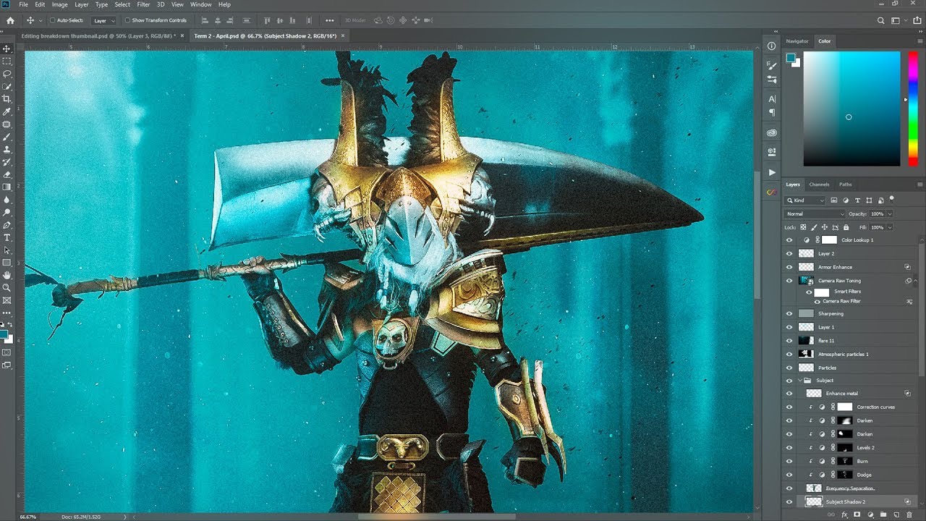Click the Add layer mask icon
926x521 pixels.
(857, 515)
